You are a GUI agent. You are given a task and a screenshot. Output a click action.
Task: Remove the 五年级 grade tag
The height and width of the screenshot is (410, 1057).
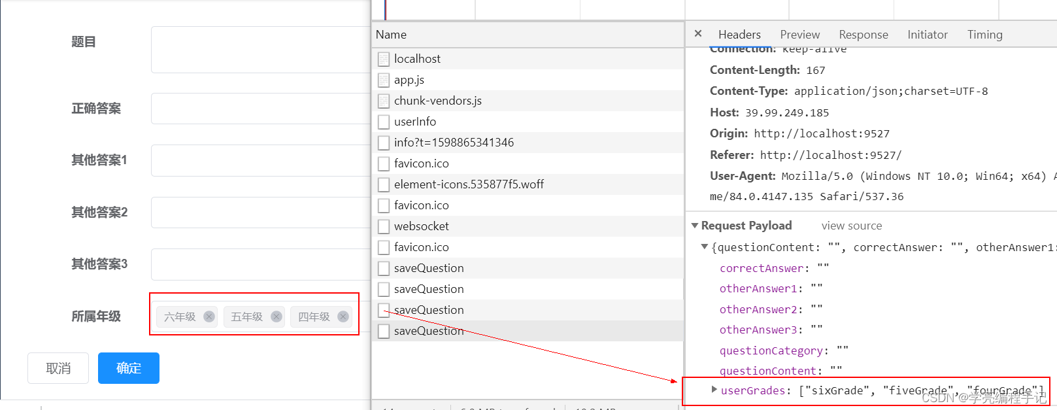277,316
